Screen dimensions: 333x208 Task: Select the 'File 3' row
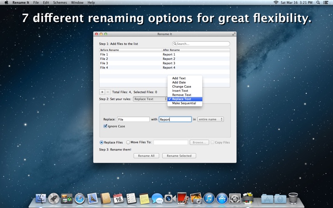[164, 63]
